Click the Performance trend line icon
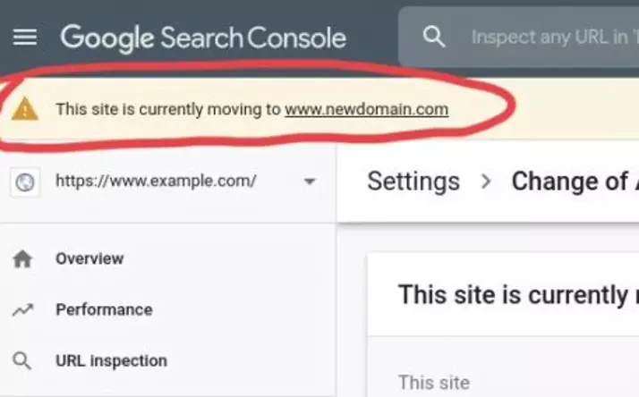The image size is (639, 397). pos(22,310)
